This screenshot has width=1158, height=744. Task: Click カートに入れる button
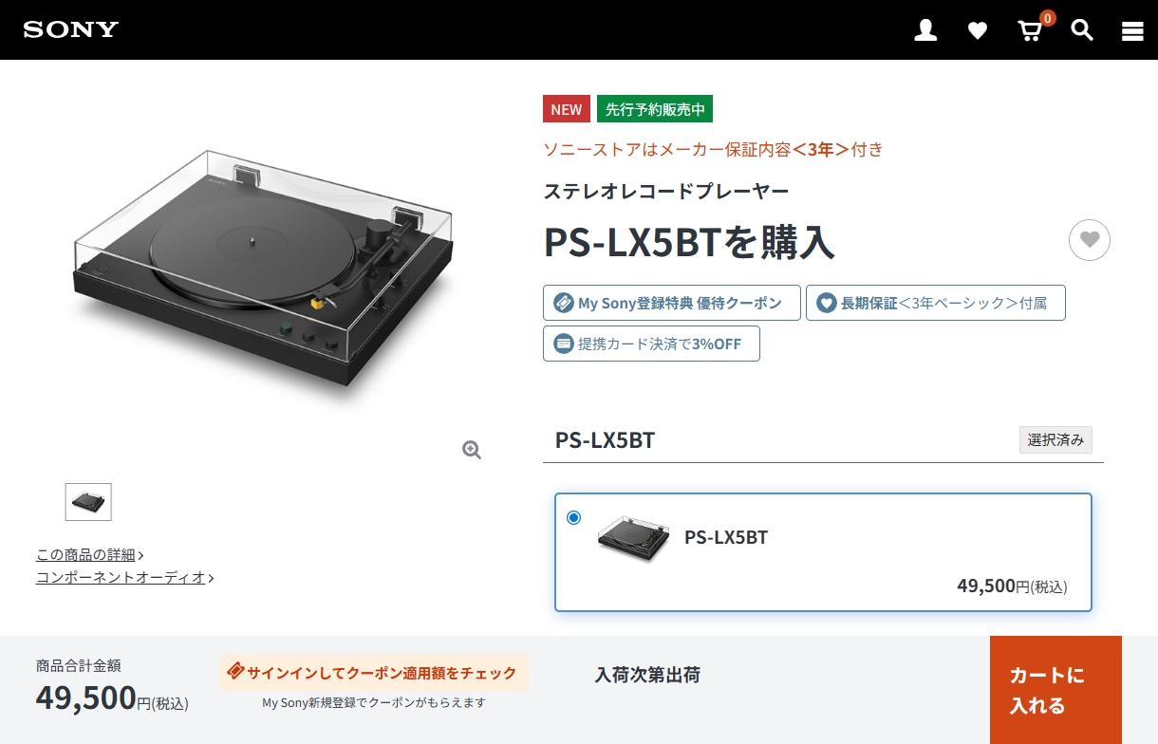(x=1055, y=690)
